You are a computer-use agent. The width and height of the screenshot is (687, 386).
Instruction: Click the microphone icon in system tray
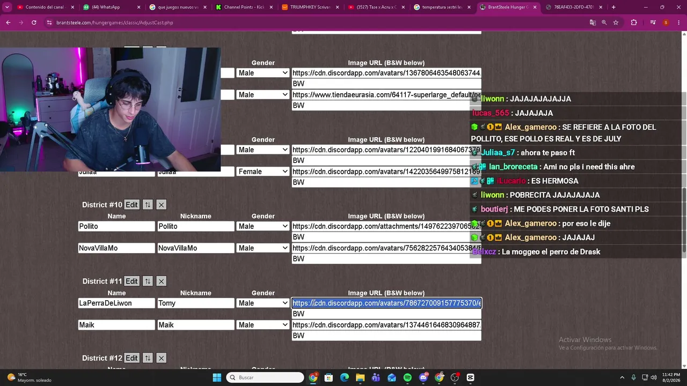(633, 377)
